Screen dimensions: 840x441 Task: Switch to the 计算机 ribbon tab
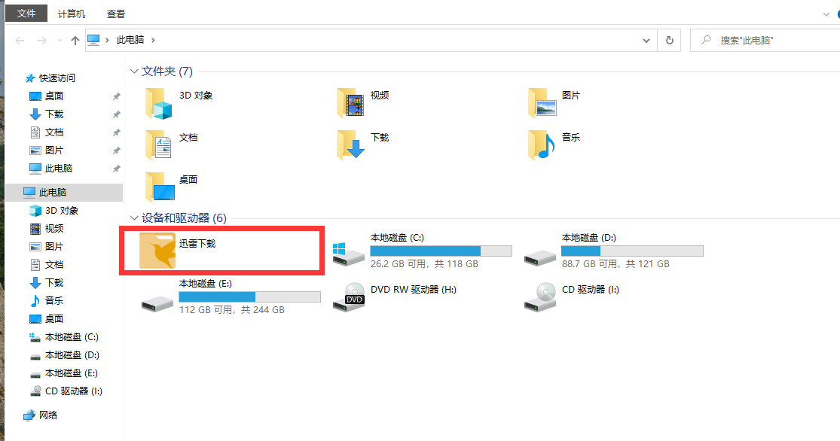click(x=72, y=14)
